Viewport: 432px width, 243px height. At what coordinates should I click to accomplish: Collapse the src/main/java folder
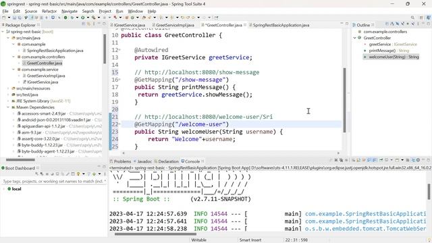[x=8, y=38]
